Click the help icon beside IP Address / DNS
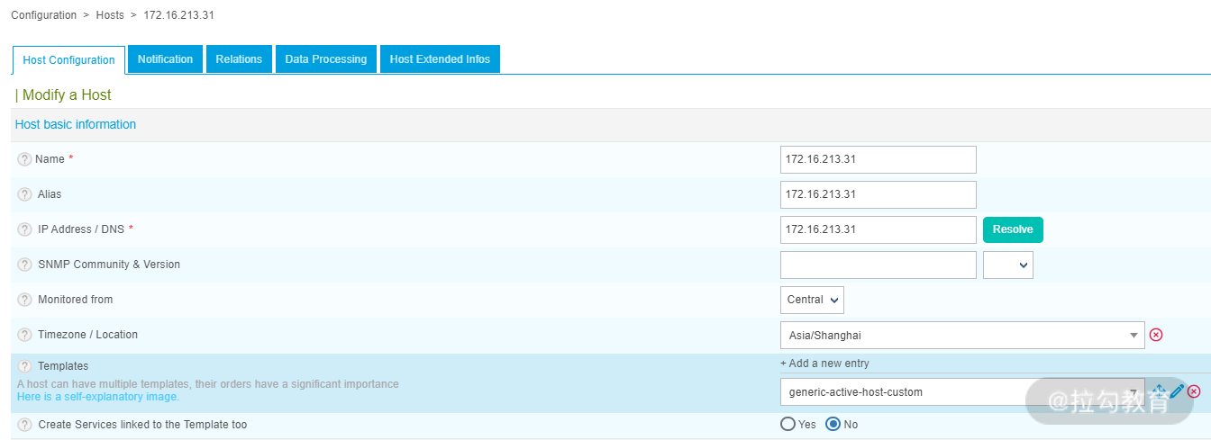1211x440 pixels. pyautogui.click(x=24, y=229)
